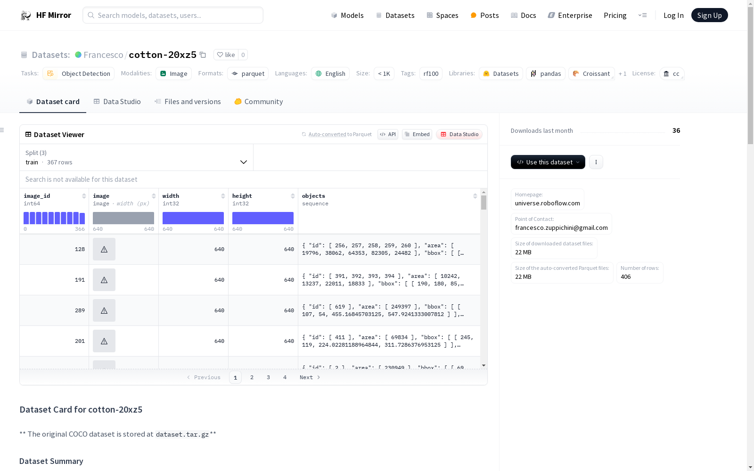
Task: Click the francesco.zuppichini@gmail.com contact link
Action: pos(561,227)
